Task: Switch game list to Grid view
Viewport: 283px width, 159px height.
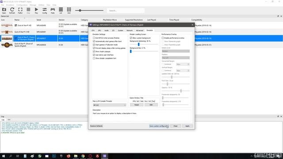Action: pos(69,11)
